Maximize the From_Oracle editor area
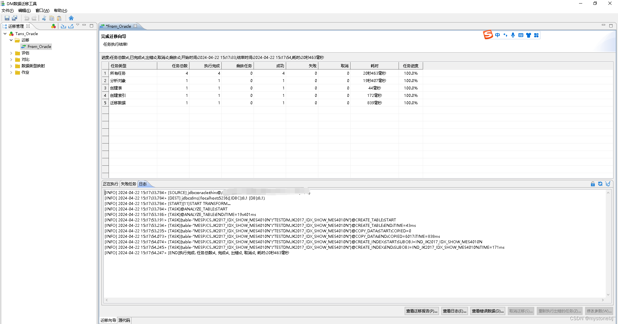Viewport: 618px width, 324px height. pyautogui.click(x=611, y=26)
